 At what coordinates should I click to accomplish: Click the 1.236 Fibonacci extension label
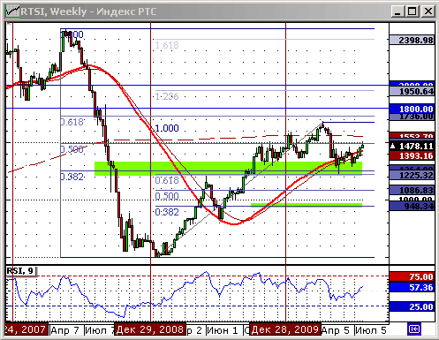(x=167, y=96)
